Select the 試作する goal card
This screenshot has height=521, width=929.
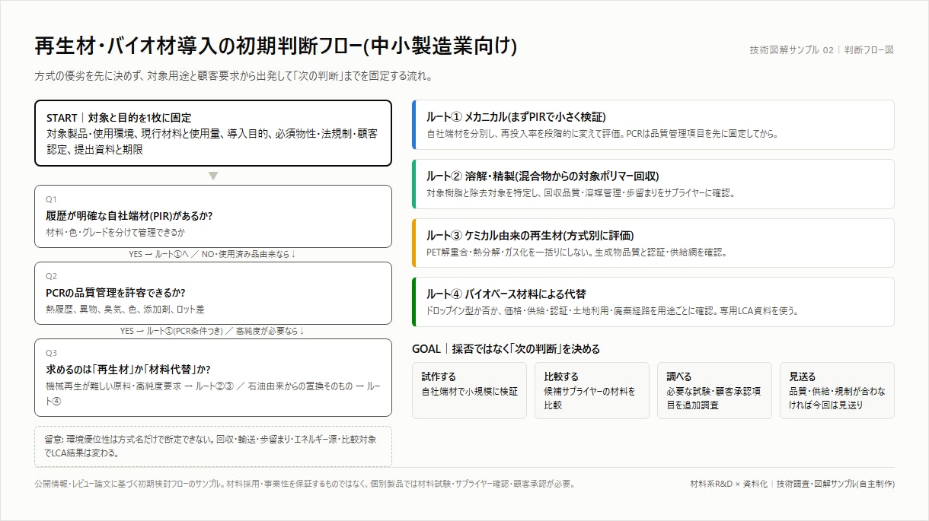(x=469, y=390)
